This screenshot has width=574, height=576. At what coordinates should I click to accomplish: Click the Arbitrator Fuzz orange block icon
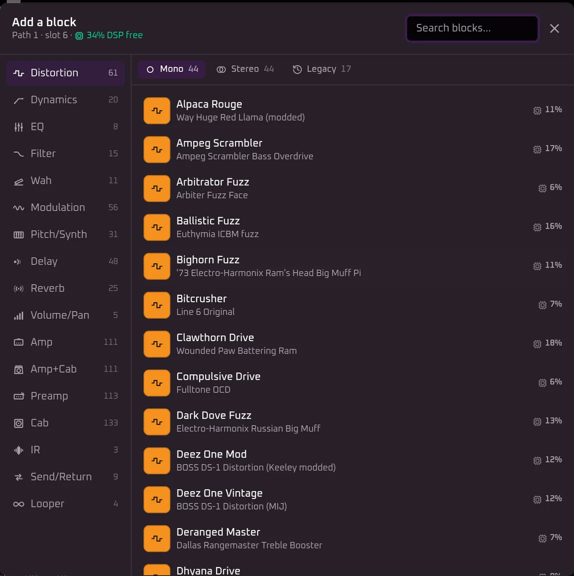(157, 188)
